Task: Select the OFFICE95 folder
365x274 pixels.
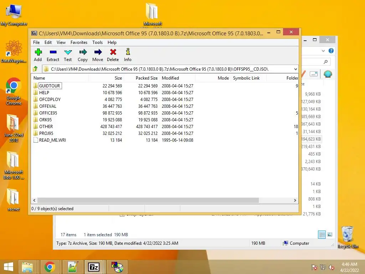Action: pyautogui.click(x=48, y=113)
